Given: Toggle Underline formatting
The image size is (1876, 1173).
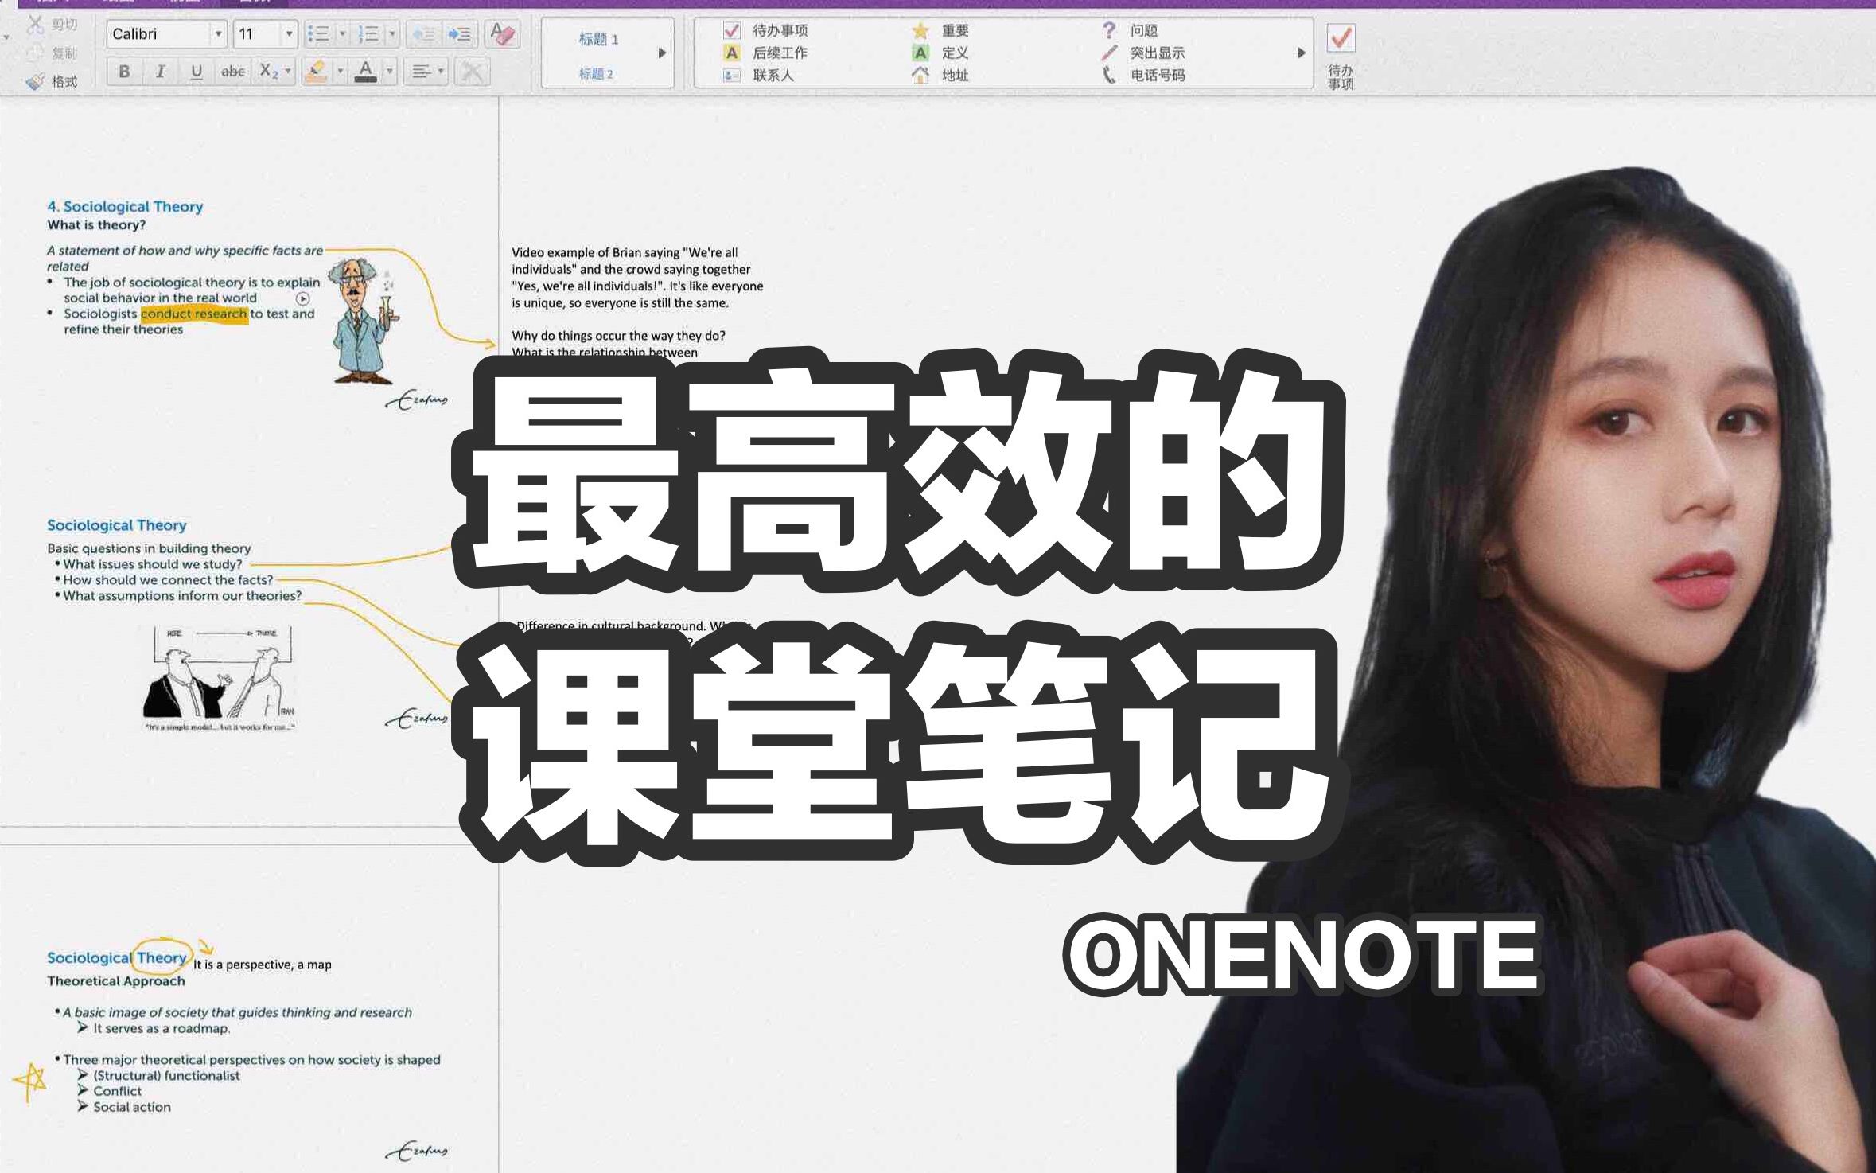Looking at the screenshot, I should pyautogui.click(x=197, y=72).
